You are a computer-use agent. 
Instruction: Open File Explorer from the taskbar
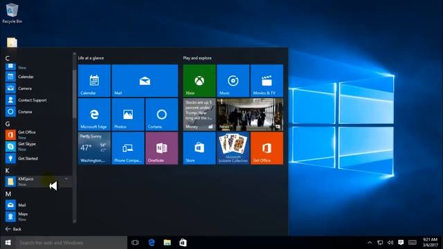(168, 243)
